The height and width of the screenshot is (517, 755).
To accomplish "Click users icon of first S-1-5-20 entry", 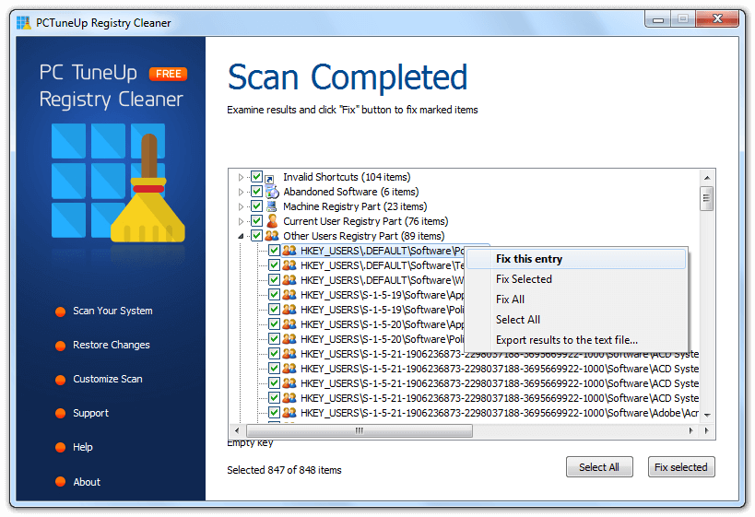I will point(289,324).
